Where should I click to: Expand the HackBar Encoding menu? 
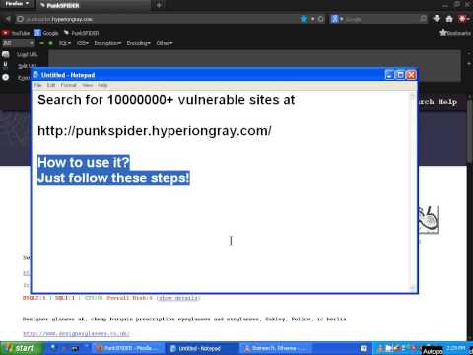point(139,43)
